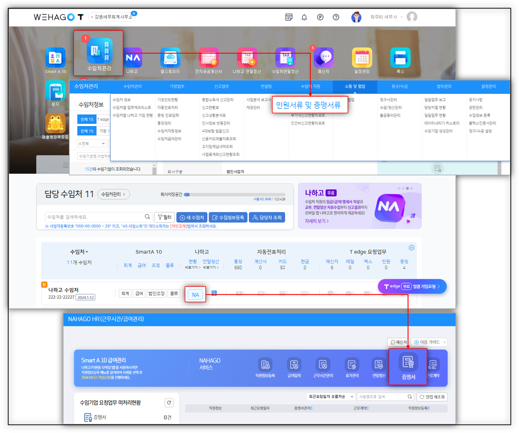Open the 청구/수금 menu tab

tap(399, 87)
